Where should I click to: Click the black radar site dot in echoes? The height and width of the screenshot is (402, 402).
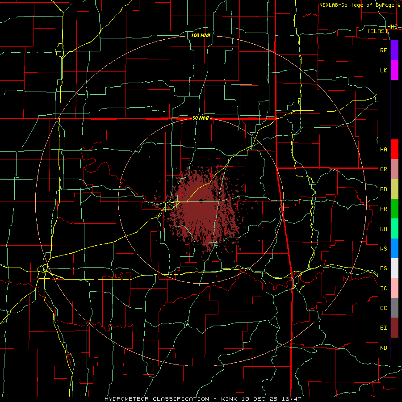[x=201, y=201]
